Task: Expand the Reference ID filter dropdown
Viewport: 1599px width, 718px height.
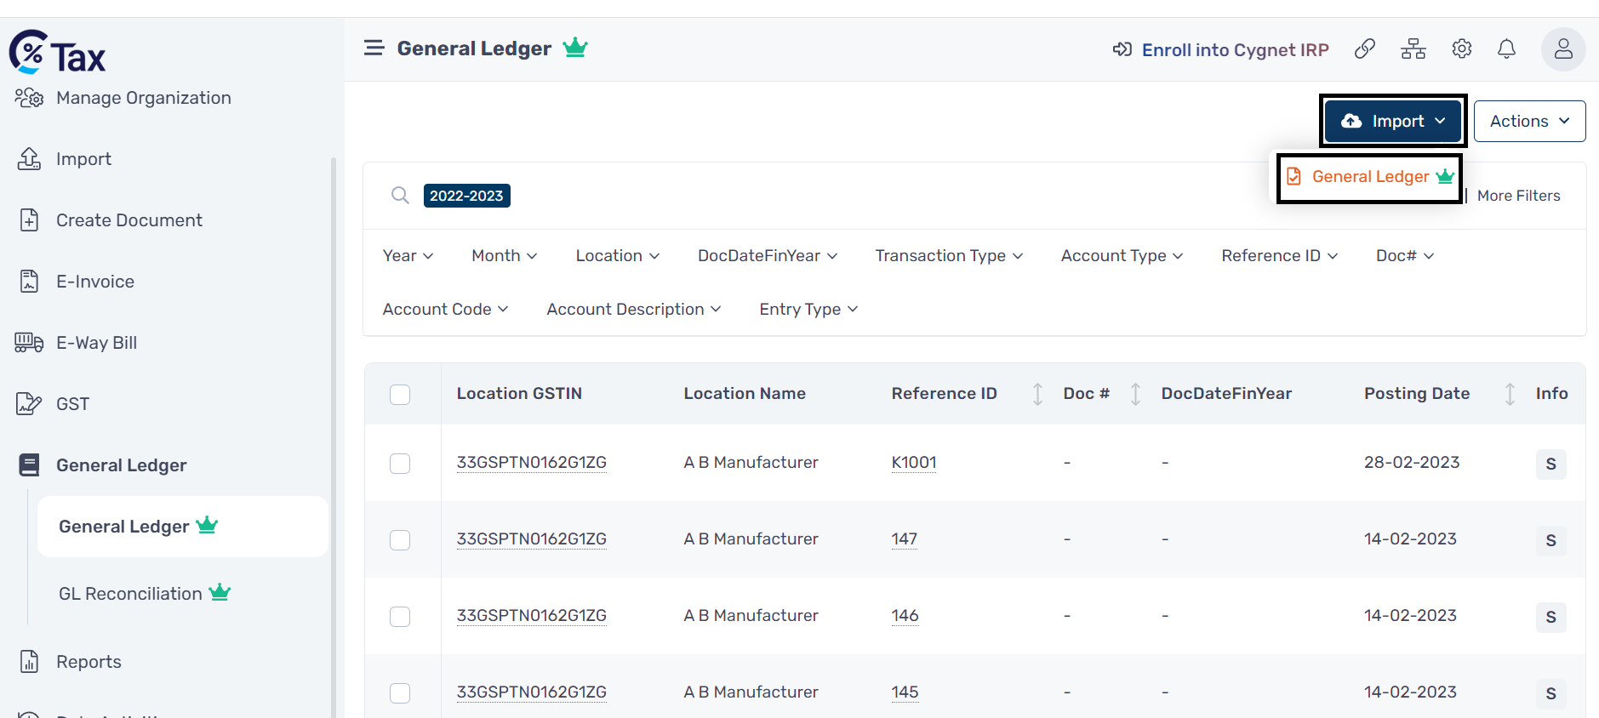Action: pos(1280,256)
